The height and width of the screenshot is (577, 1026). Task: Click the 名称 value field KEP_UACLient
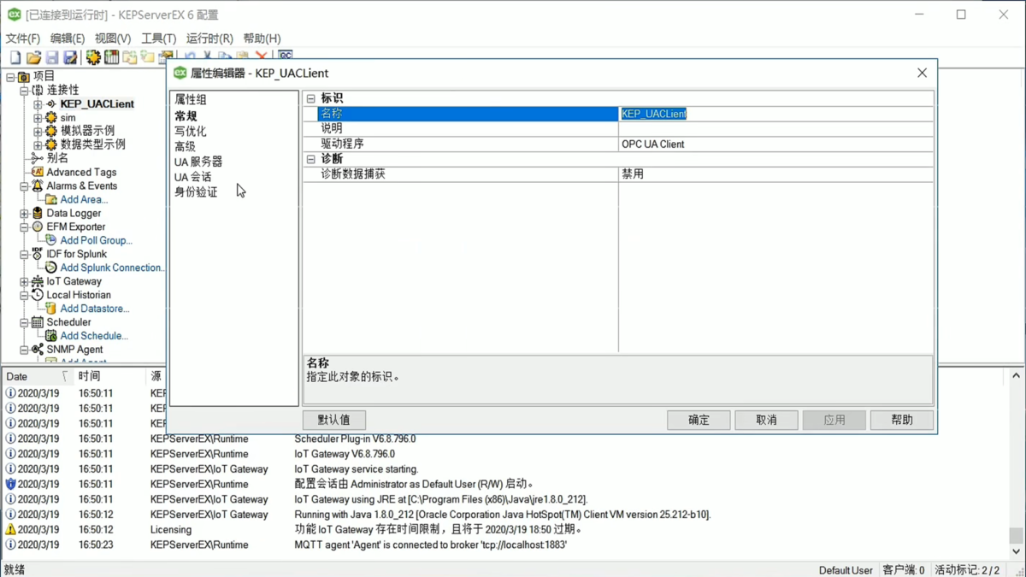pyautogui.click(x=775, y=114)
